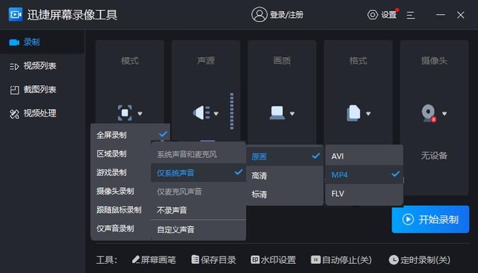Click the play icon in 开始录制
The height and width of the screenshot is (273, 478).
[408, 219]
